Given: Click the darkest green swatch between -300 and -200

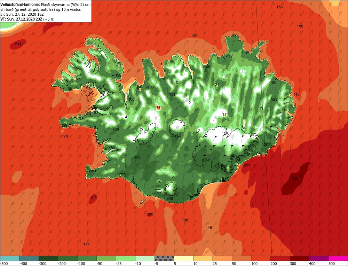Looking at the screenshot, I should 48,258.
